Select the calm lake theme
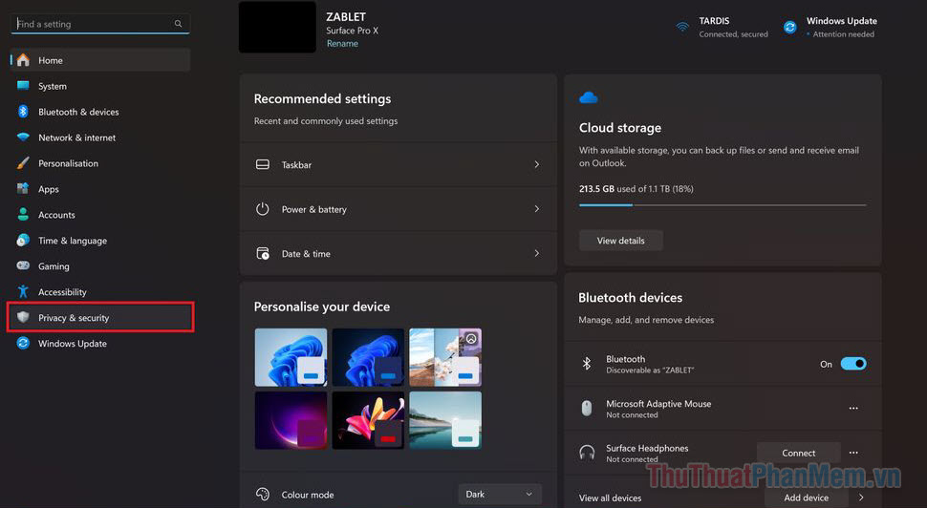This screenshot has height=508, width=927. click(445, 420)
